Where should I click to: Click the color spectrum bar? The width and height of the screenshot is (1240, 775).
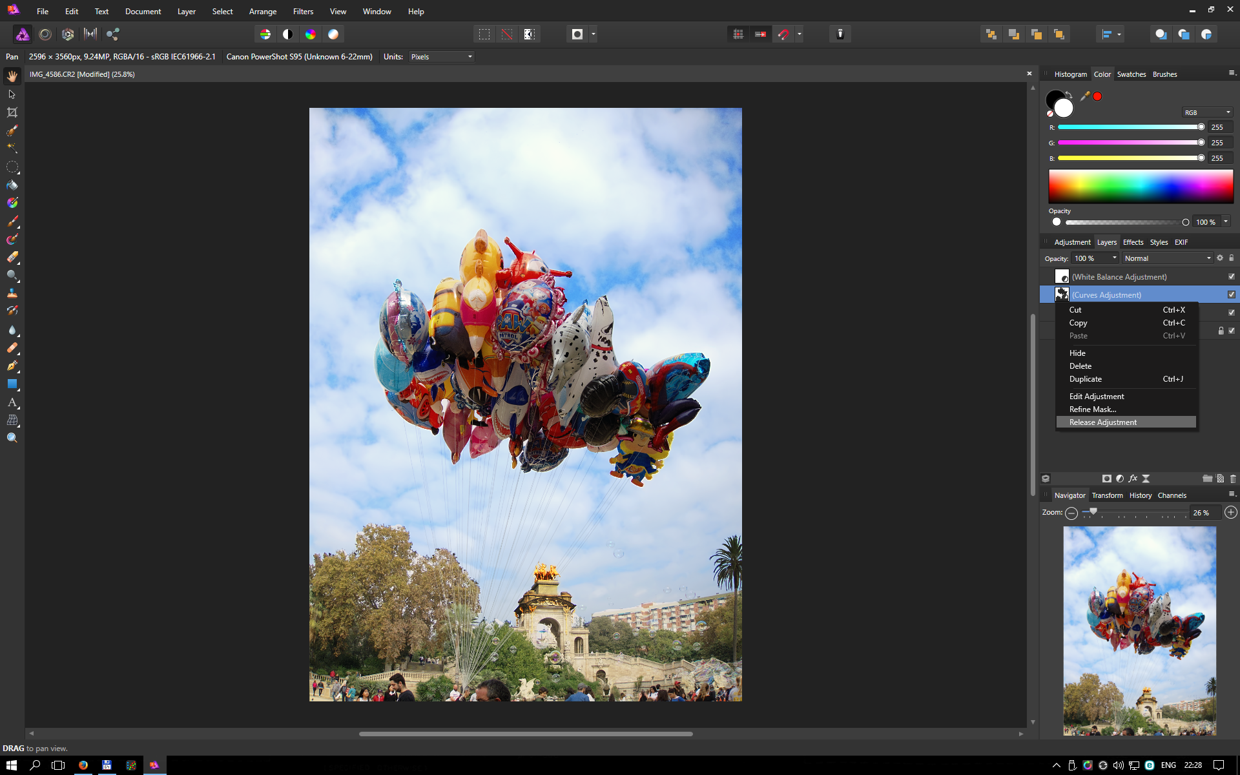(x=1141, y=187)
